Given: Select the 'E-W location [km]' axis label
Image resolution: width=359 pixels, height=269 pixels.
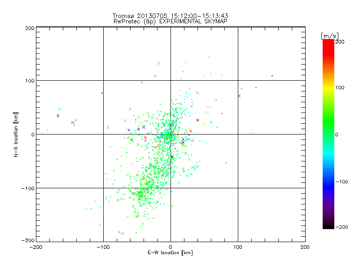Looking at the screenshot, I should coord(170,253).
